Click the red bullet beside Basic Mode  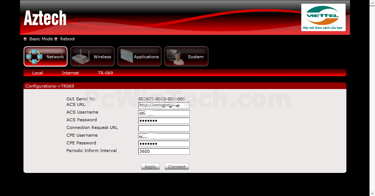[25, 39]
